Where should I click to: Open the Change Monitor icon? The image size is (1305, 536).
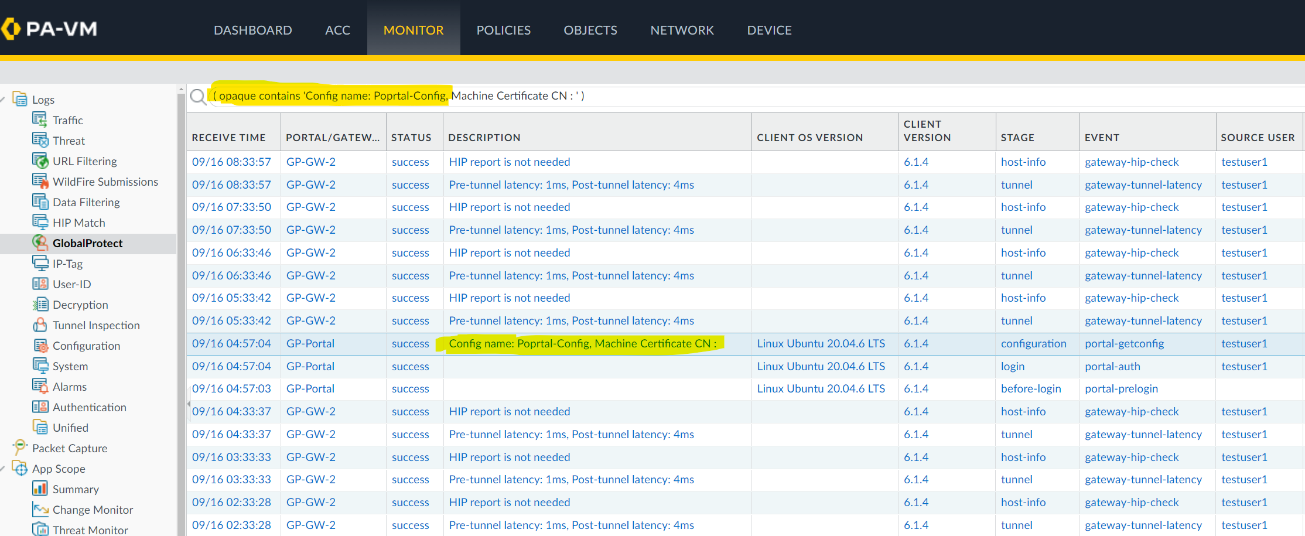[x=40, y=510]
